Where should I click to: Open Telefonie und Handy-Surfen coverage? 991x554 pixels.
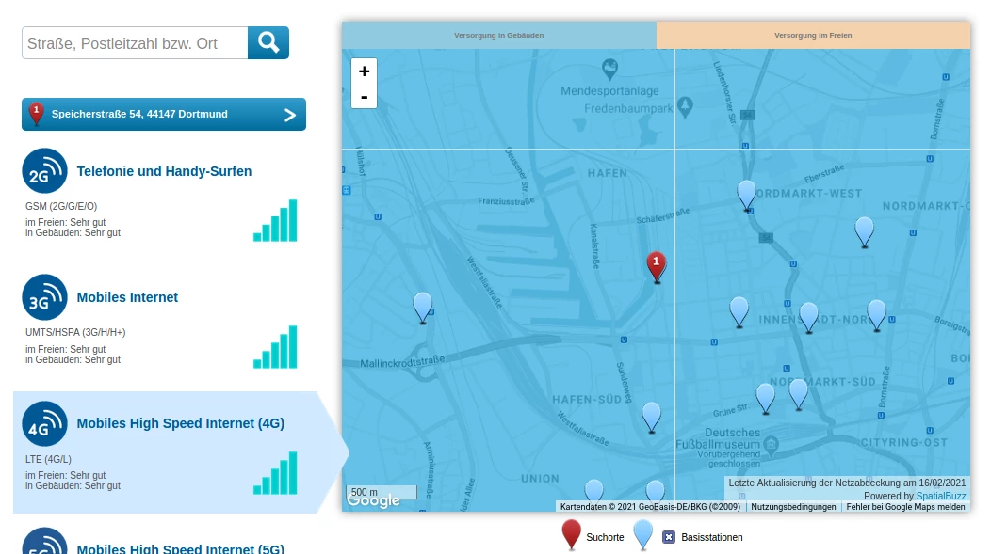point(164,171)
